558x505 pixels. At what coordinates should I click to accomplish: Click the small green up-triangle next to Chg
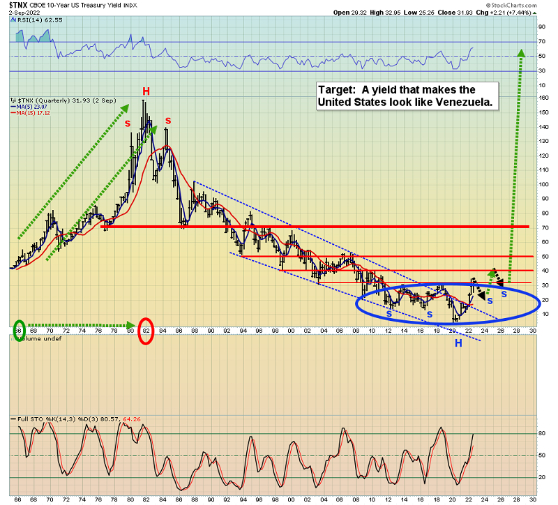(534, 13)
